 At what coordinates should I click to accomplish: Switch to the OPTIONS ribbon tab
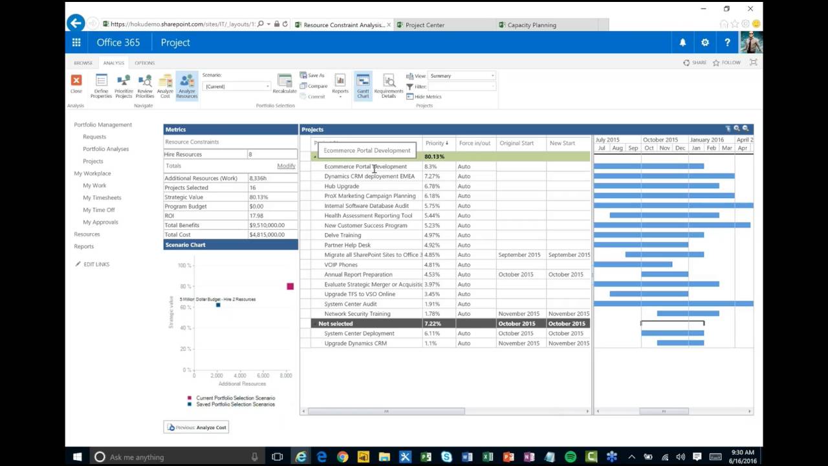[x=144, y=63]
